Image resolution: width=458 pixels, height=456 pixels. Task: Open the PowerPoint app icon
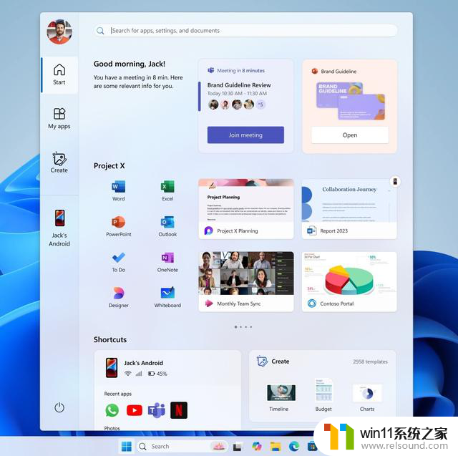pyautogui.click(x=118, y=226)
